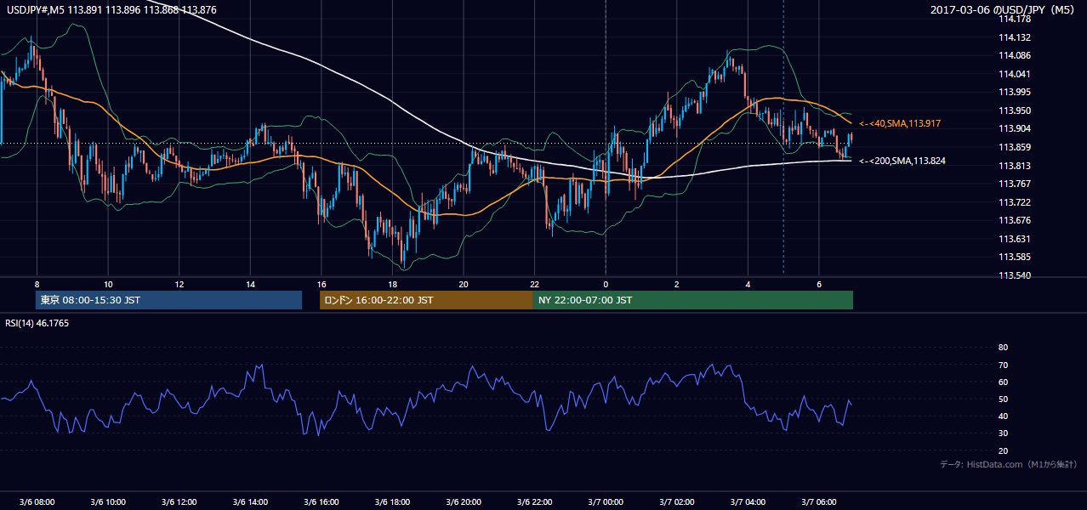1087x510 pixels.
Task: Click price axis value 113.950
Action: 1015,110
